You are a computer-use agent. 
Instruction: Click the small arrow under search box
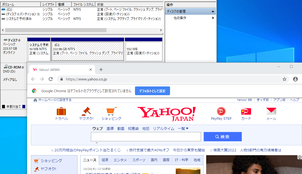click(x=97, y=143)
